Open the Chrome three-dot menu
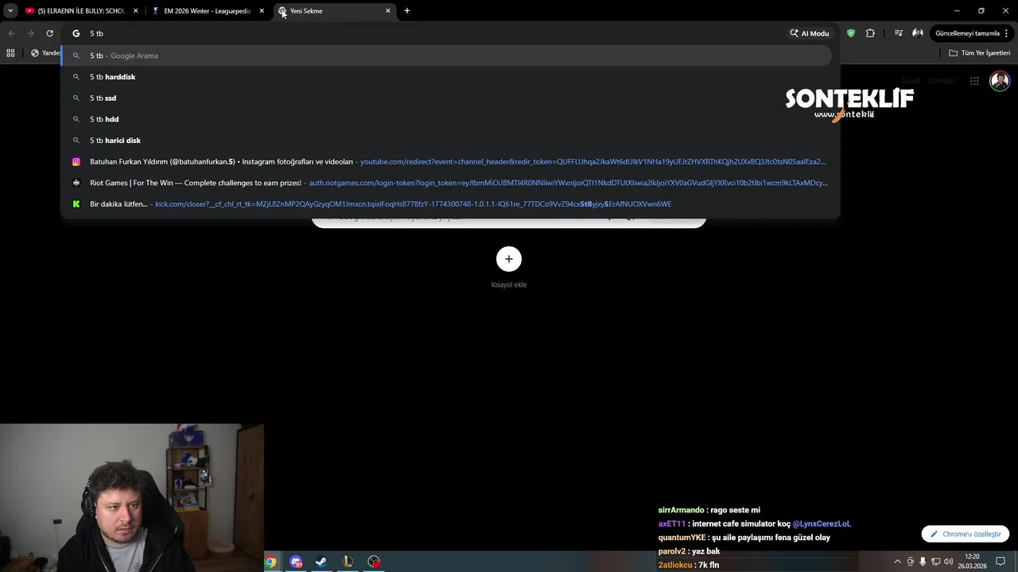This screenshot has width=1018, height=572. 1008,33
